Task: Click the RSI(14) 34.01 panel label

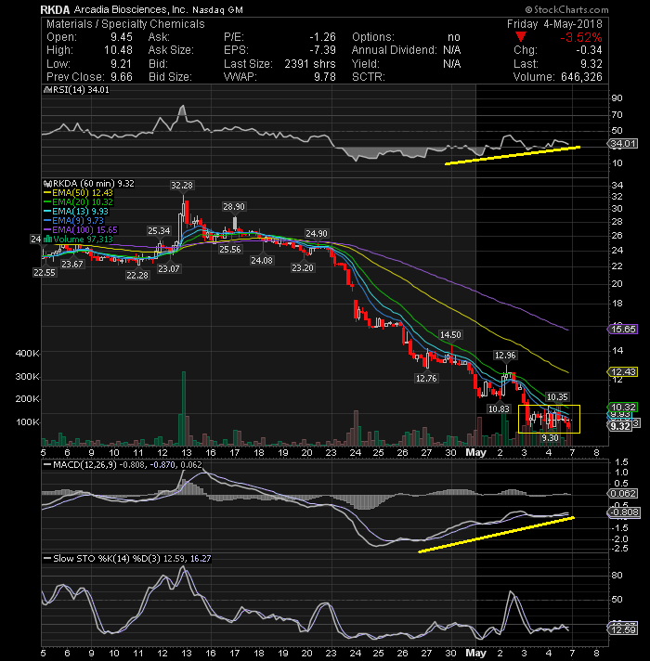Action: (76, 90)
